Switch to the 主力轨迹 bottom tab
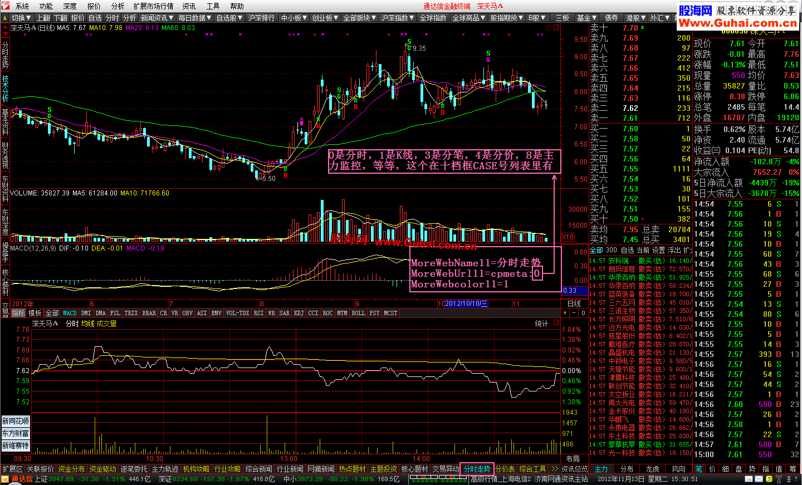The width and height of the screenshot is (802, 485). 165,469
